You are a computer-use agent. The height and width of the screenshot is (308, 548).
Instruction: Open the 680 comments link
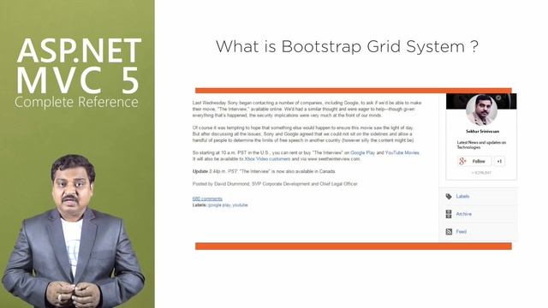(x=207, y=198)
